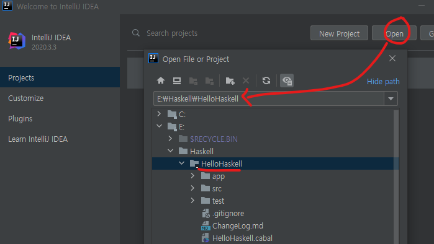This screenshot has height=244, width=434.
Task: Click the file tree vertical scrollbar
Action: pos(396,176)
